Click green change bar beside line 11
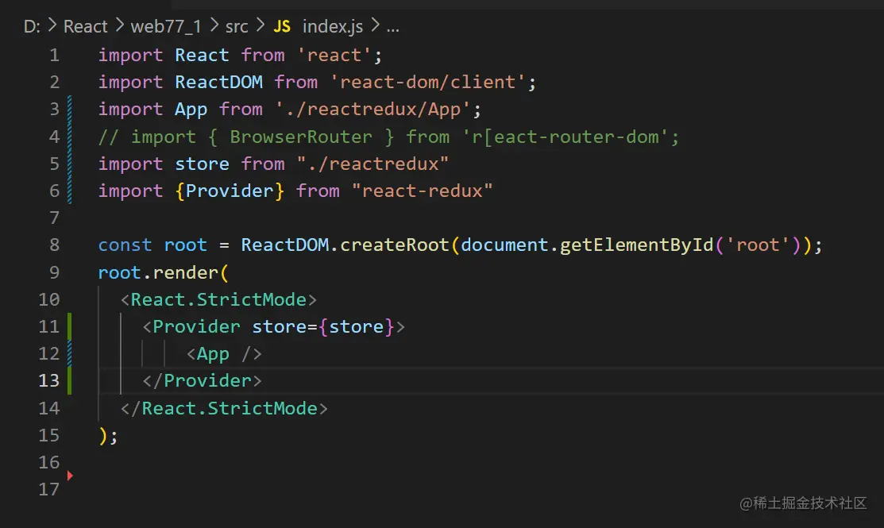 click(x=70, y=326)
